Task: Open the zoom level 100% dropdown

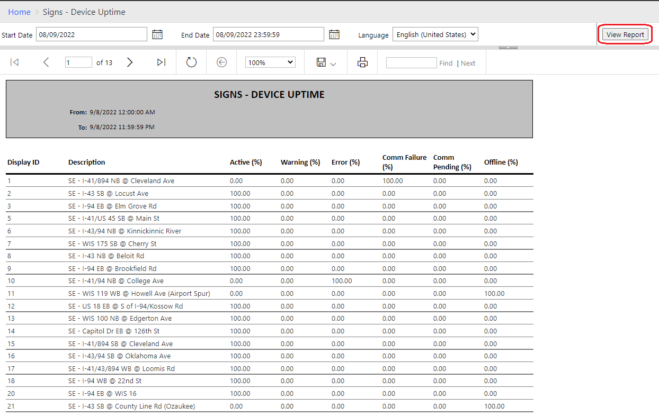Action: tap(270, 62)
